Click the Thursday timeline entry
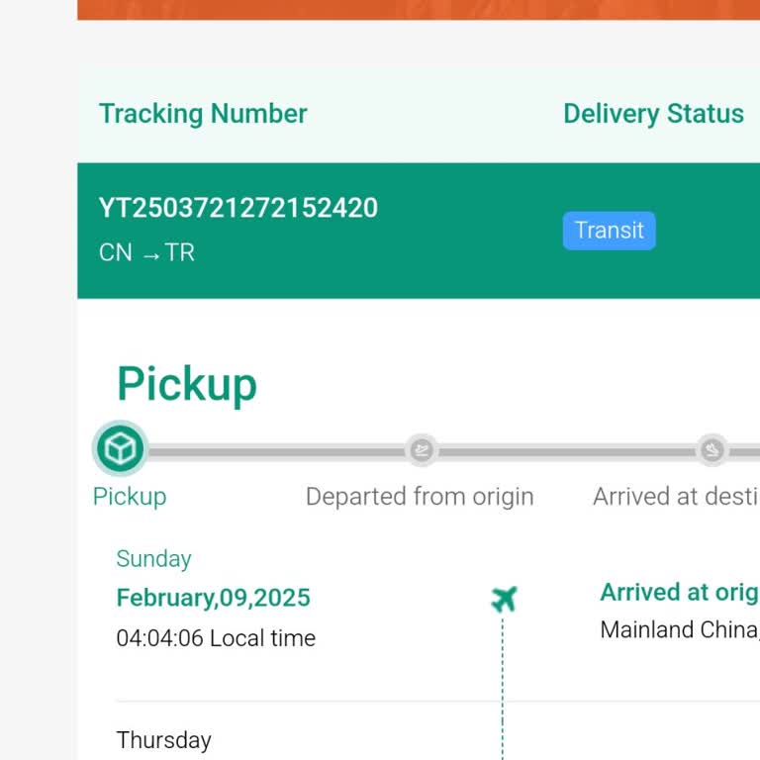 tap(163, 740)
